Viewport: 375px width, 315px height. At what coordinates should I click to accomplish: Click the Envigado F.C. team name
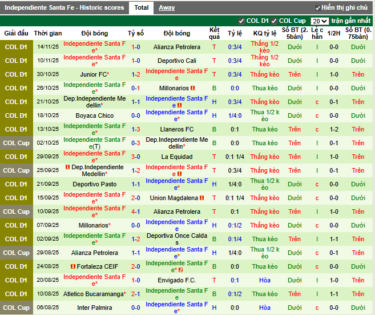(x=177, y=280)
